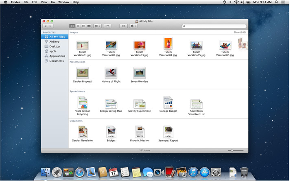293x181 pixels.
Task: Open the Trash in the Dock
Action: (x=244, y=172)
